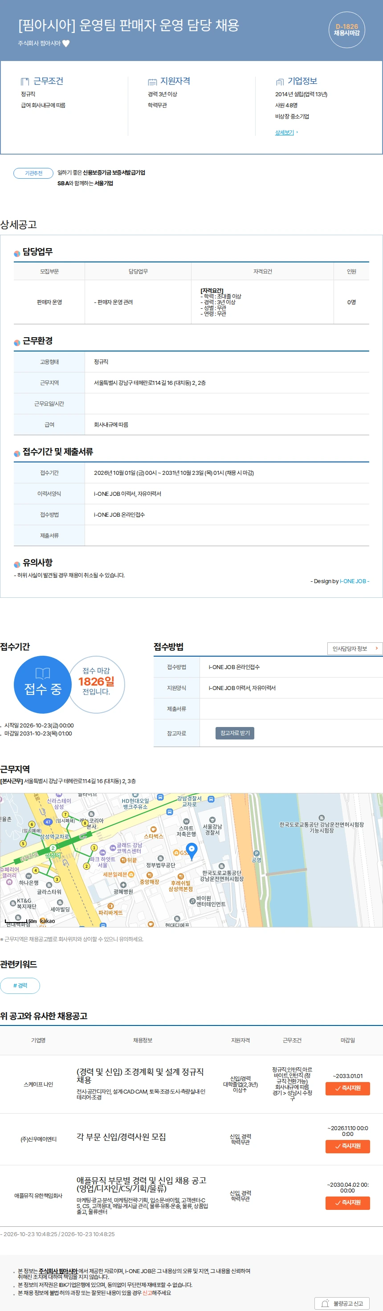Click the kakao map logo
Screen dimensions: 383x1311
pyautogui.click(x=47, y=921)
